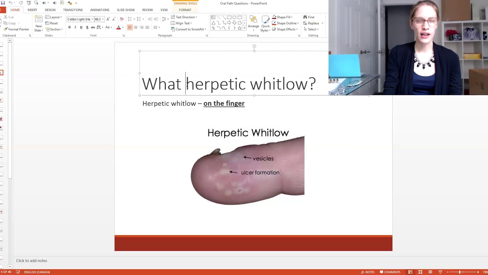Open the ANIMATIONS ribbon tab
Screen dimensions: 488x275
100,10
